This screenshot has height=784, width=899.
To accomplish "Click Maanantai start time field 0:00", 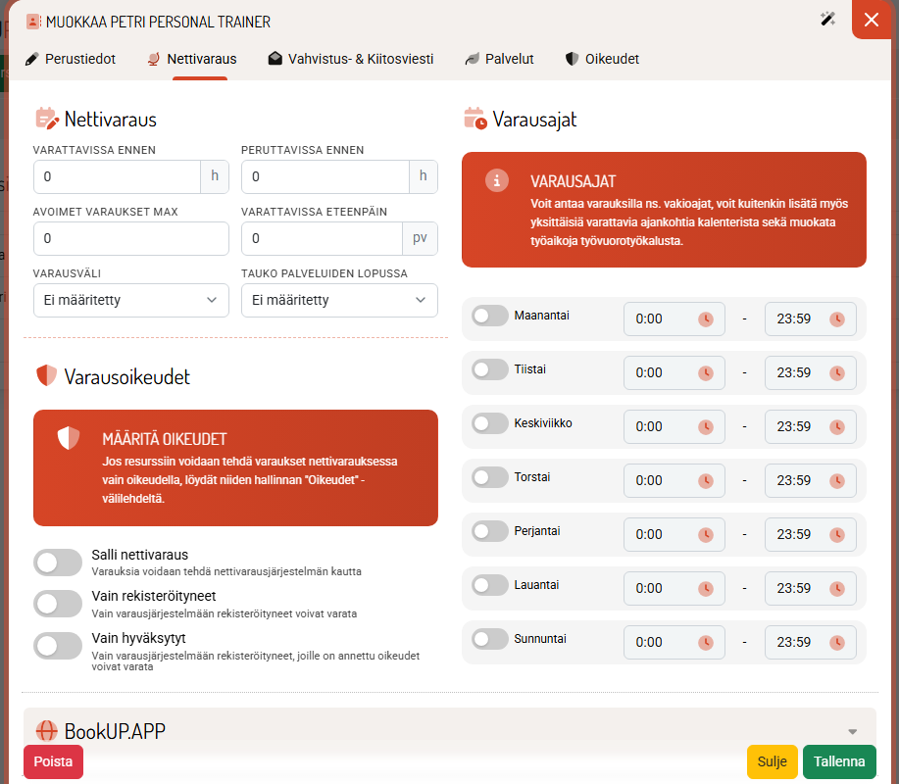I will point(674,319).
